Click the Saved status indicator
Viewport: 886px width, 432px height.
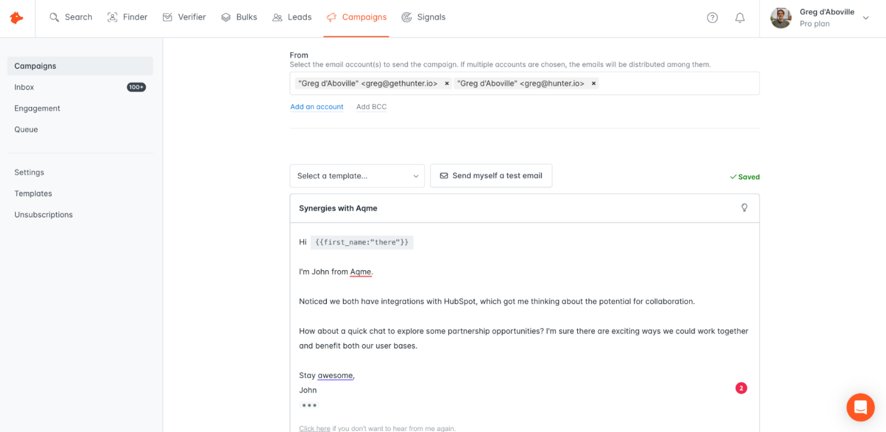[x=745, y=177]
